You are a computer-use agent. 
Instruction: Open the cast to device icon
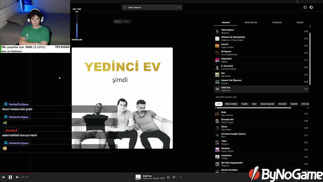coord(305,7)
